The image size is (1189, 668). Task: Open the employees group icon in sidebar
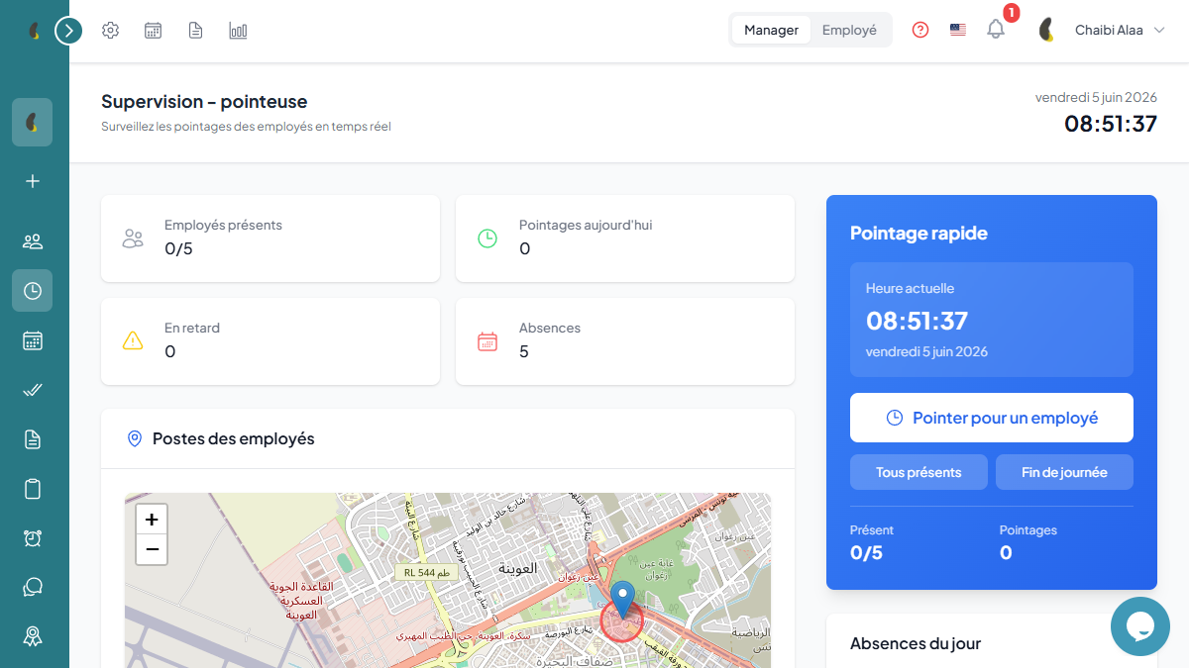click(33, 241)
